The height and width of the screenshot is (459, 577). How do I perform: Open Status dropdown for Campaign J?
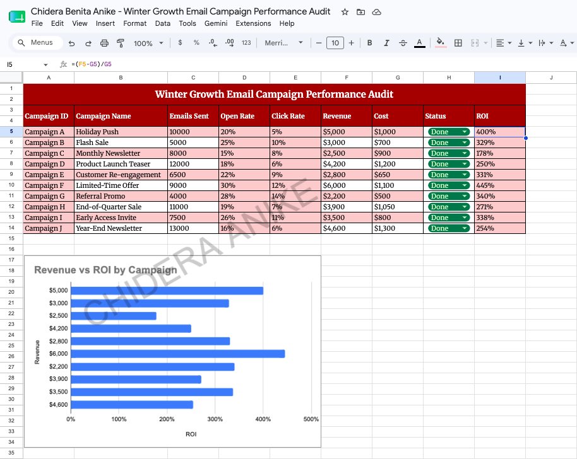click(x=449, y=228)
